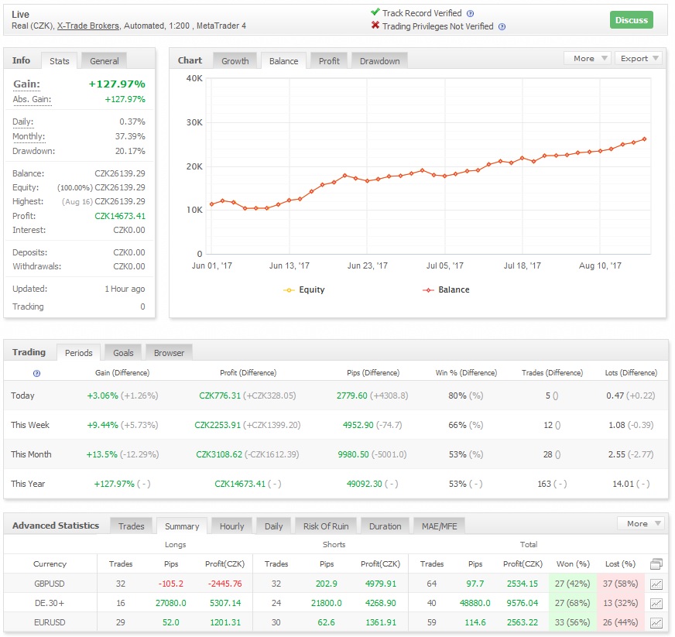Image resolution: width=675 pixels, height=637 pixels.
Task: Click the popup window icon above the currency table
Action: click(x=656, y=563)
